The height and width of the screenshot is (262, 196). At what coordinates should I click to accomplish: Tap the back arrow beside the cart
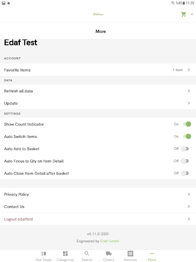pos(192,14)
